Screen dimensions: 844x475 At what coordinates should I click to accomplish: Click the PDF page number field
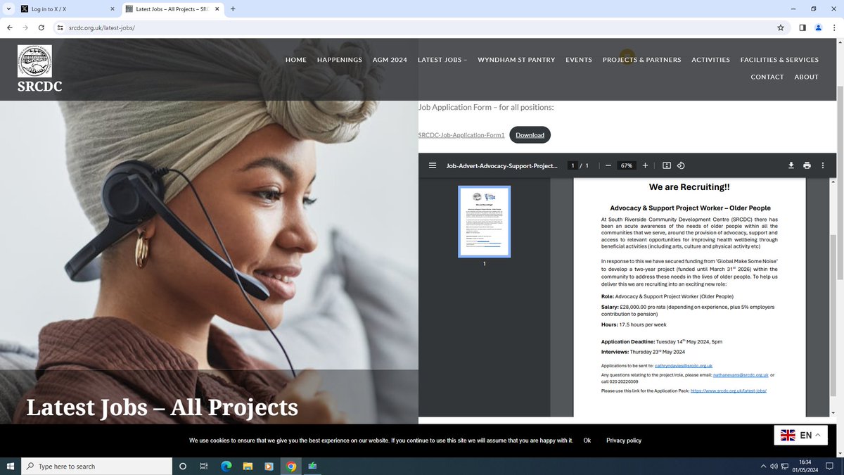point(573,165)
